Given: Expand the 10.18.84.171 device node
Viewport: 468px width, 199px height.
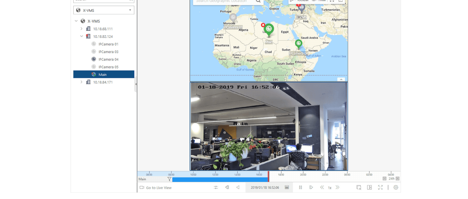Looking at the screenshot, I should click(x=81, y=82).
